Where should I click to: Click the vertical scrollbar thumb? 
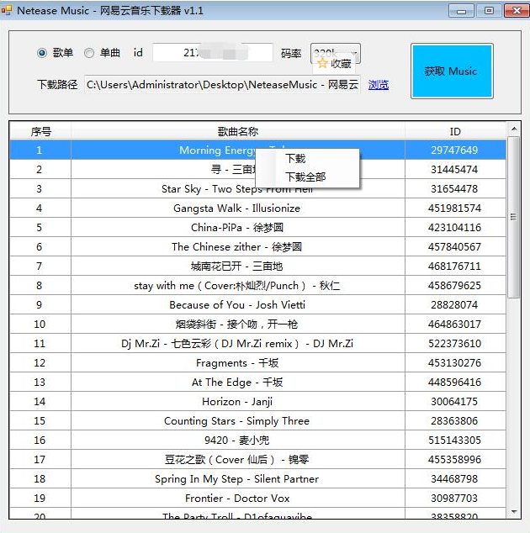pos(514,217)
